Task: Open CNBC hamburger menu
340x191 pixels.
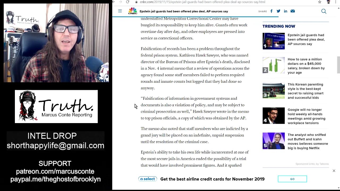Action: (x=120, y=11)
